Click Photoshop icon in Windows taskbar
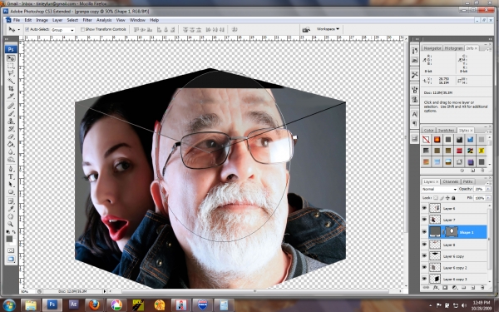The width and height of the screenshot is (499, 312). click(52, 305)
